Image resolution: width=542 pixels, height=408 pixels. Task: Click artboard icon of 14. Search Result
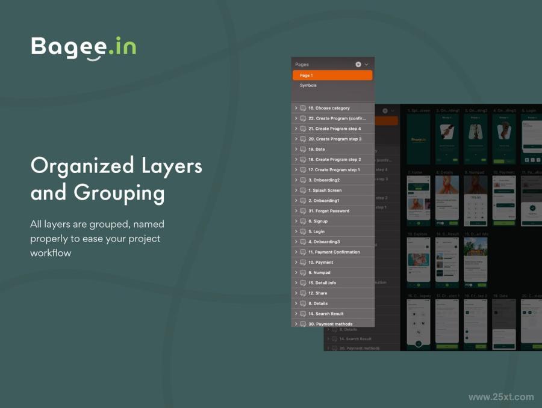point(303,314)
